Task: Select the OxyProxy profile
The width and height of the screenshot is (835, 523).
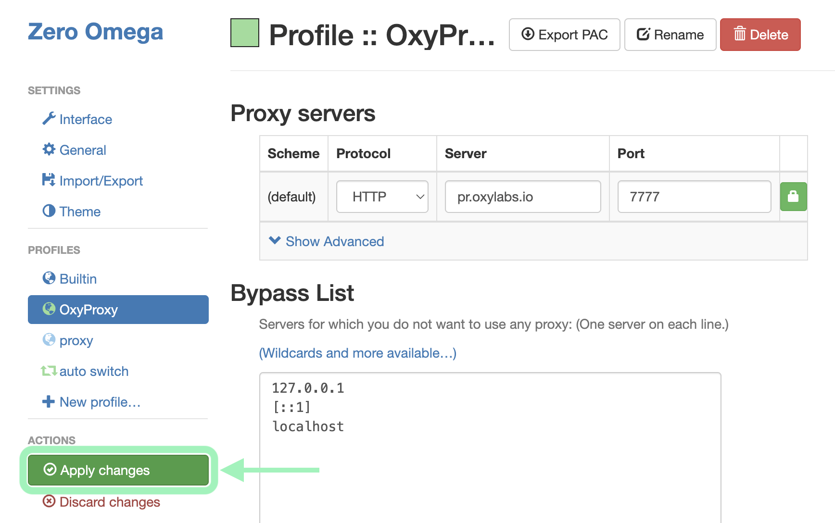Action: click(x=118, y=310)
